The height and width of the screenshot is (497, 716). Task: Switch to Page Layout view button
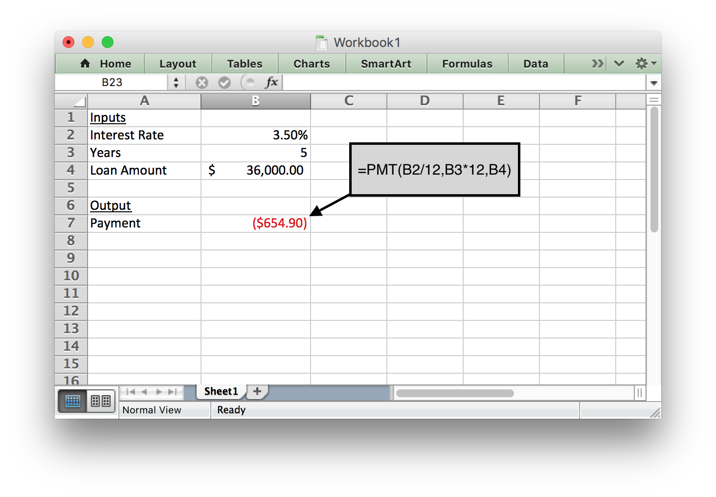101,402
